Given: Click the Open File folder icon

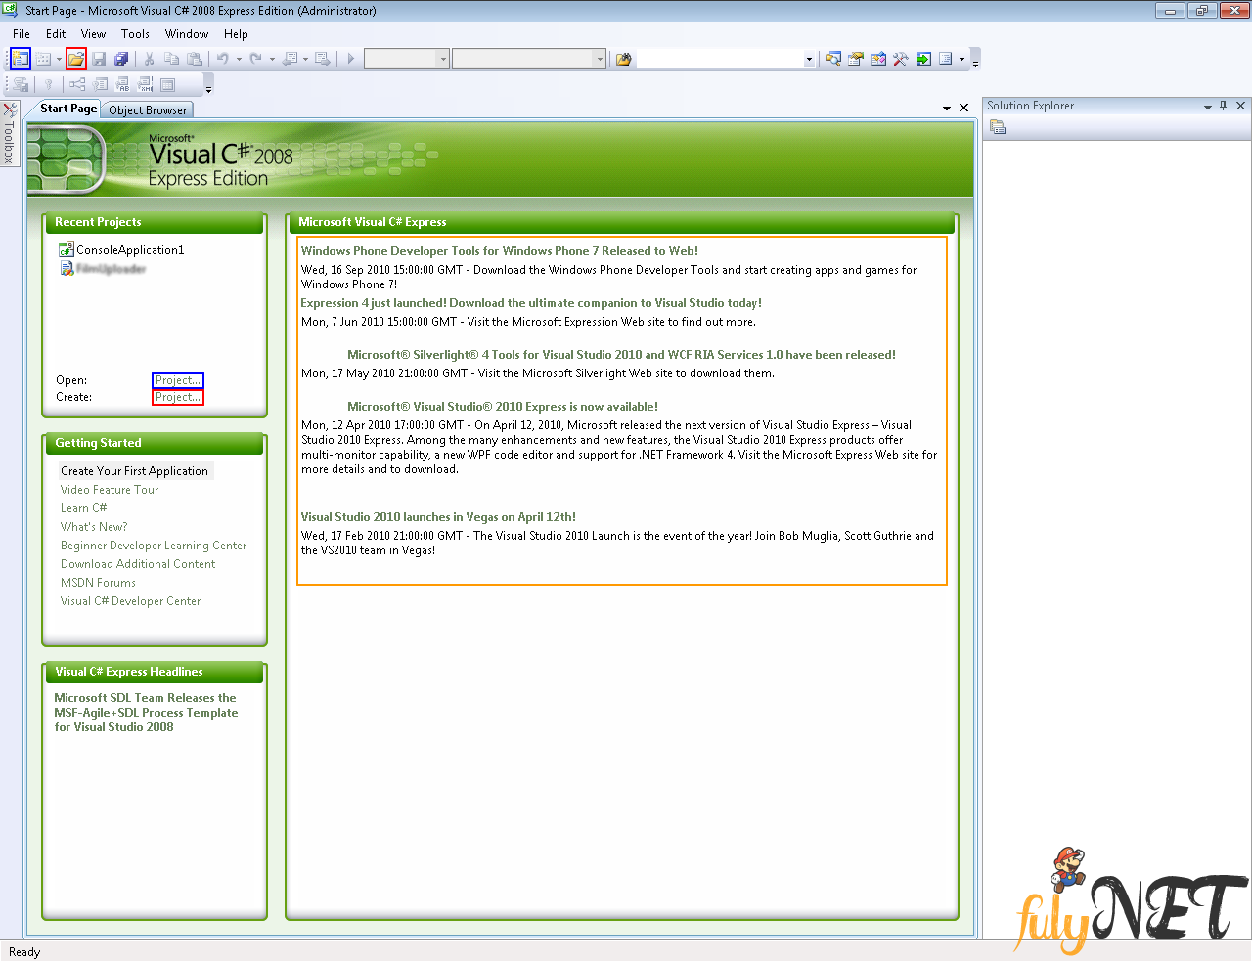Looking at the screenshot, I should 76,59.
